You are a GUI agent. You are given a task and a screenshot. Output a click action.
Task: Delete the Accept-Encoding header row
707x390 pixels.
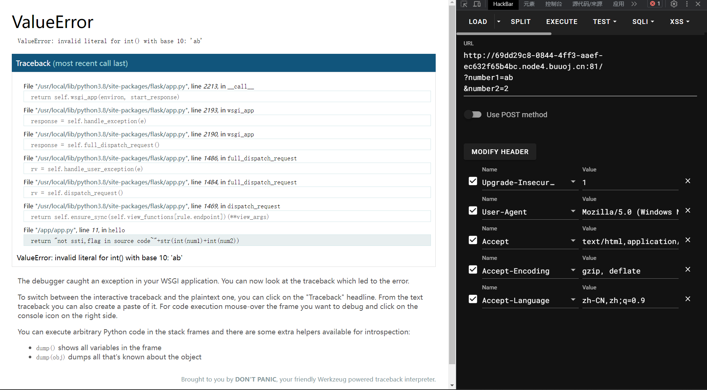coord(687,269)
